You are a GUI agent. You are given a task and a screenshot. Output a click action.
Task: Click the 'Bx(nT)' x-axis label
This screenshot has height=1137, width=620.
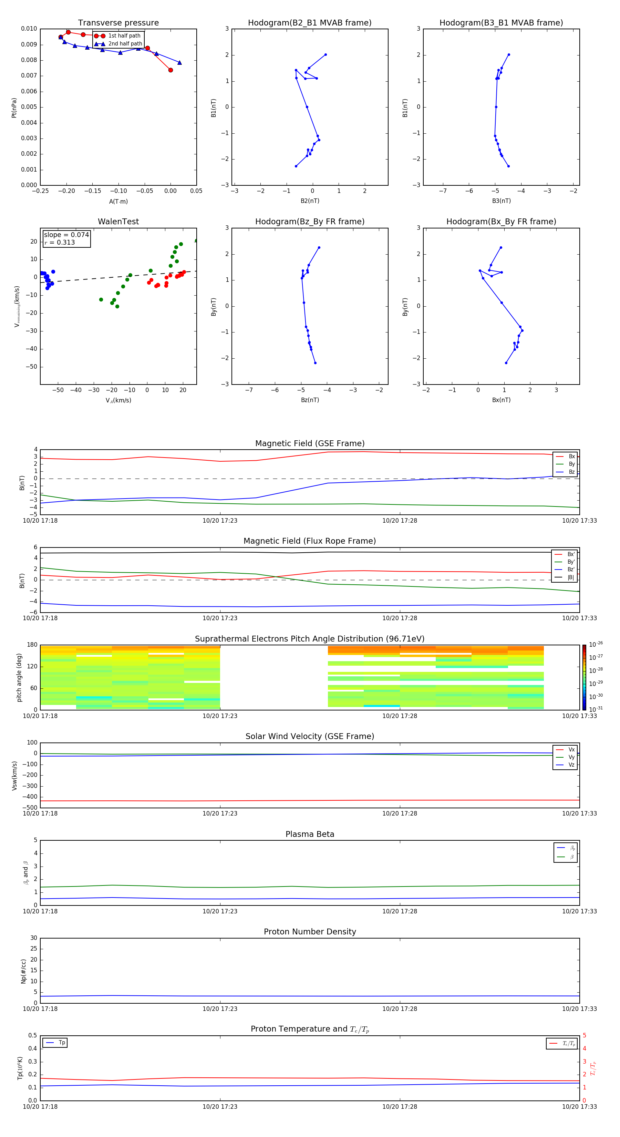(x=501, y=400)
